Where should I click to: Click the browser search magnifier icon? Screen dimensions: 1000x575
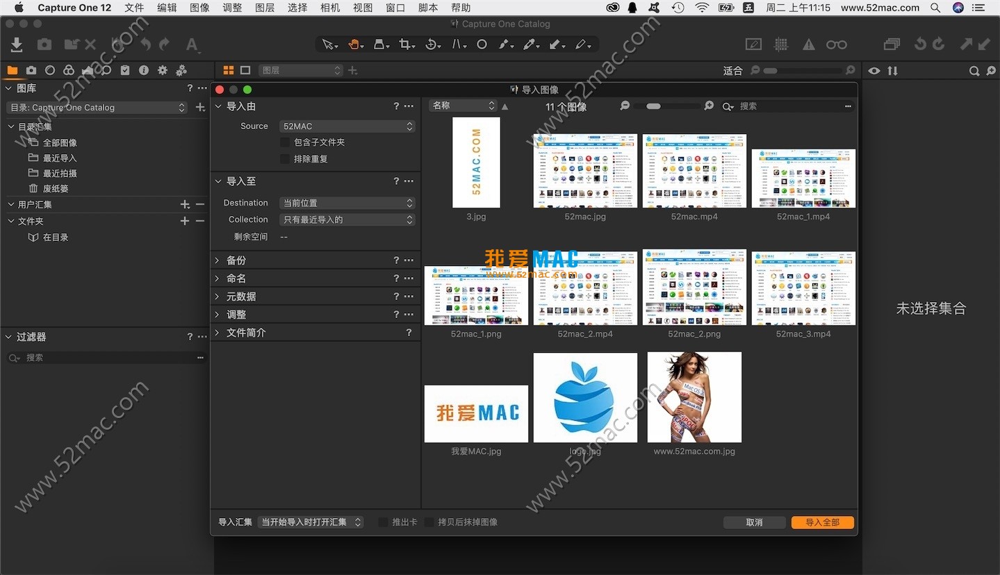click(x=974, y=70)
